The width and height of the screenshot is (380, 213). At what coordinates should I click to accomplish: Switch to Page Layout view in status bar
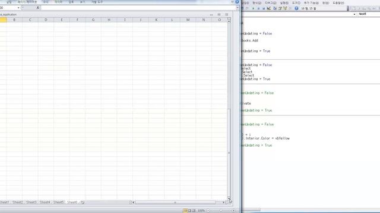click(x=189, y=211)
